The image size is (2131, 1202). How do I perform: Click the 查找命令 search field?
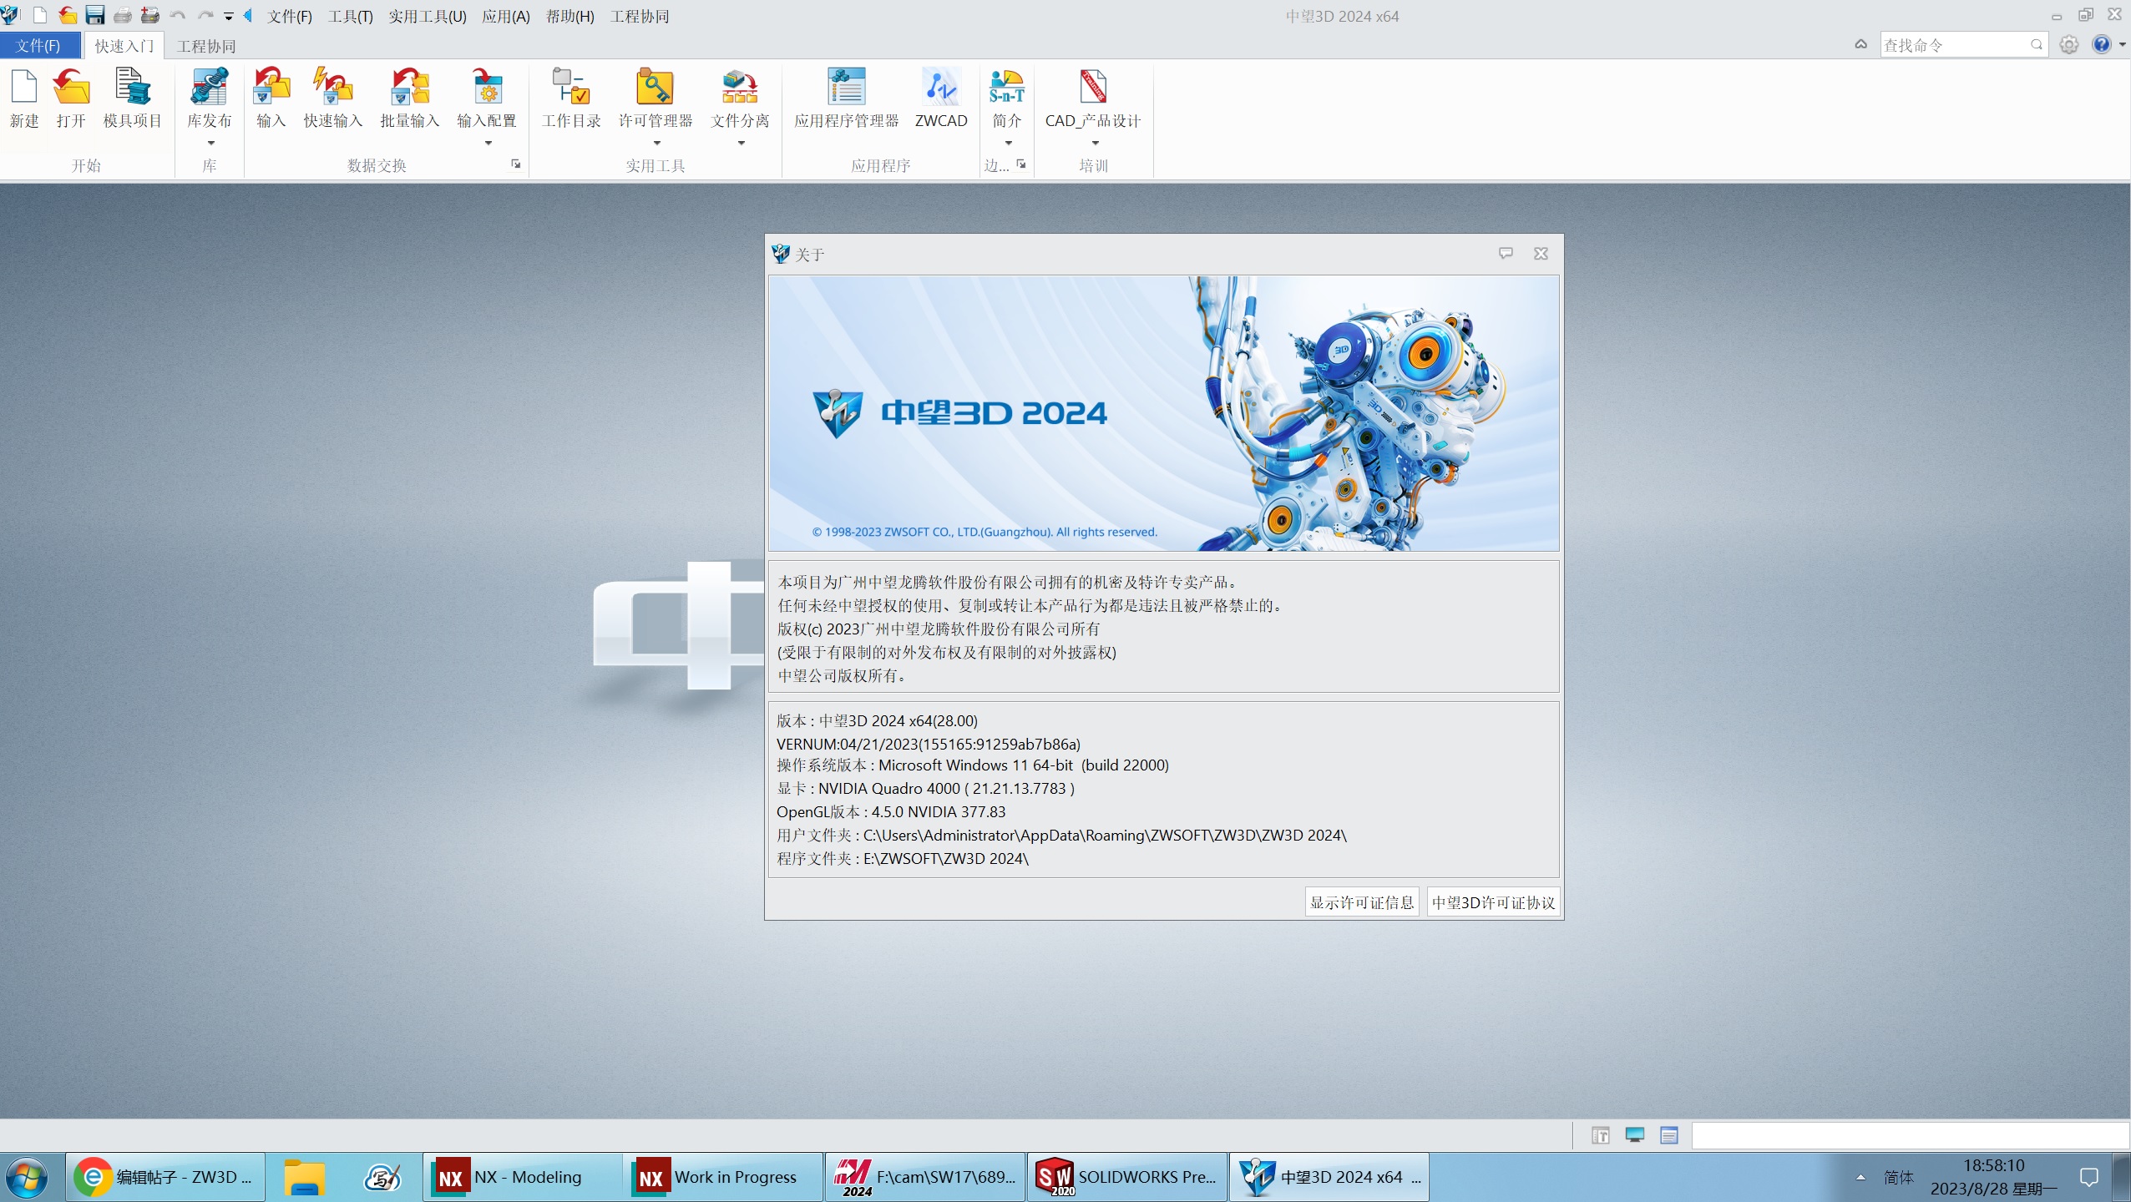point(1954,45)
